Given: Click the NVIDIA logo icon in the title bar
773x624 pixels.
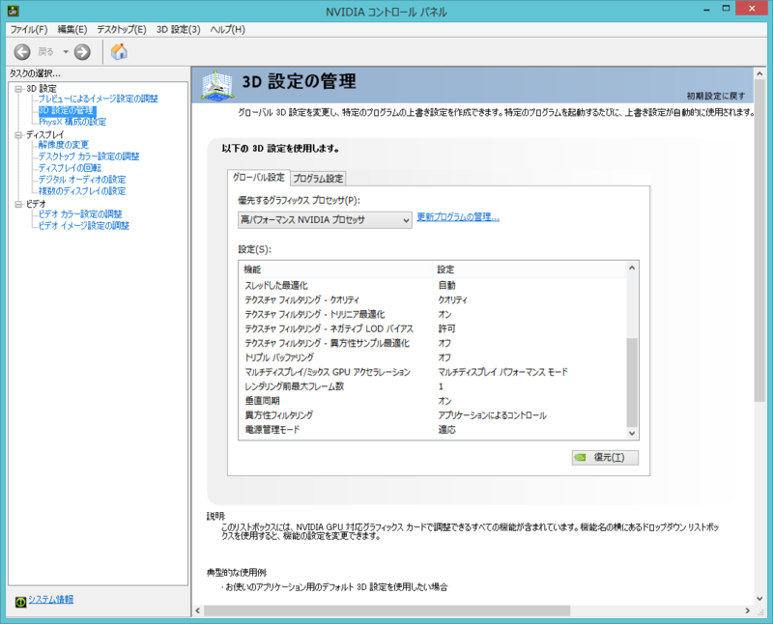Looking at the screenshot, I should click(12, 10).
